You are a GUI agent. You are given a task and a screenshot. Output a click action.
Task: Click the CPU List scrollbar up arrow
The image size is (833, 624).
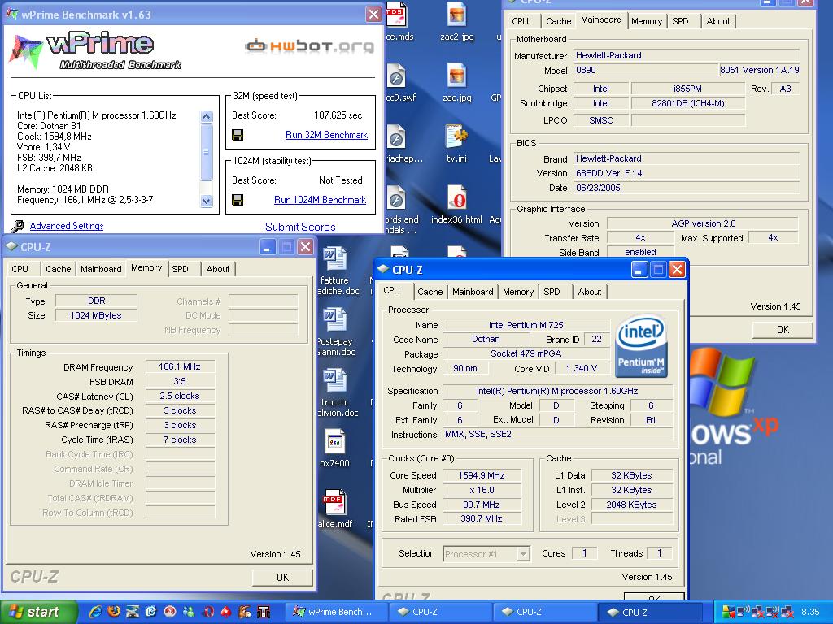pyautogui.click(x=206, y=116)
